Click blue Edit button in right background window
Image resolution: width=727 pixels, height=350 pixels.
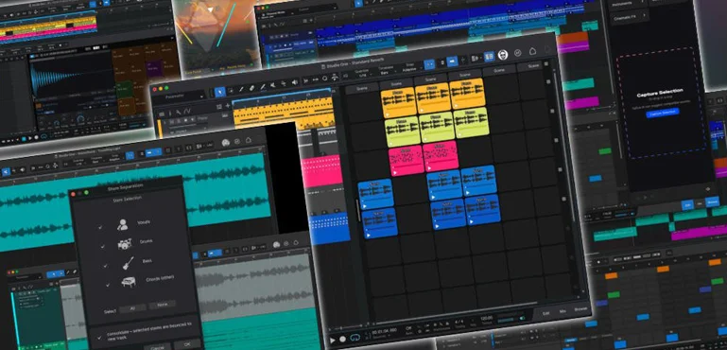(687, 204)
